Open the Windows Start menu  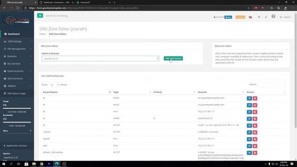4,164
